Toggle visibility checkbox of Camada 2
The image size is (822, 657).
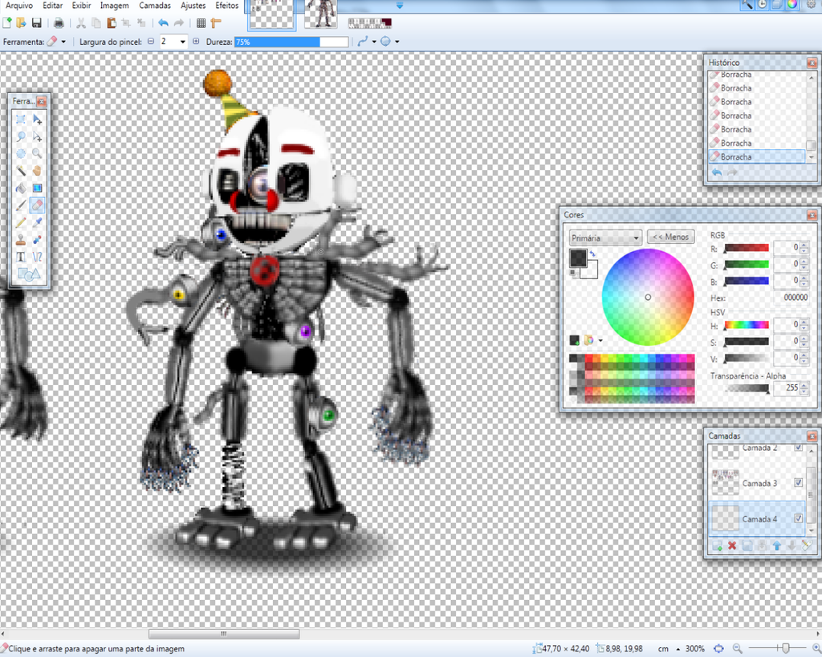coord(799,447)
